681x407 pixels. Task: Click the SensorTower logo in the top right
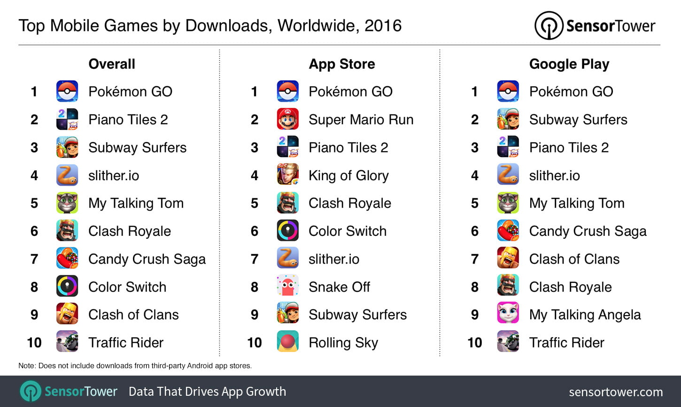point(595,25)
